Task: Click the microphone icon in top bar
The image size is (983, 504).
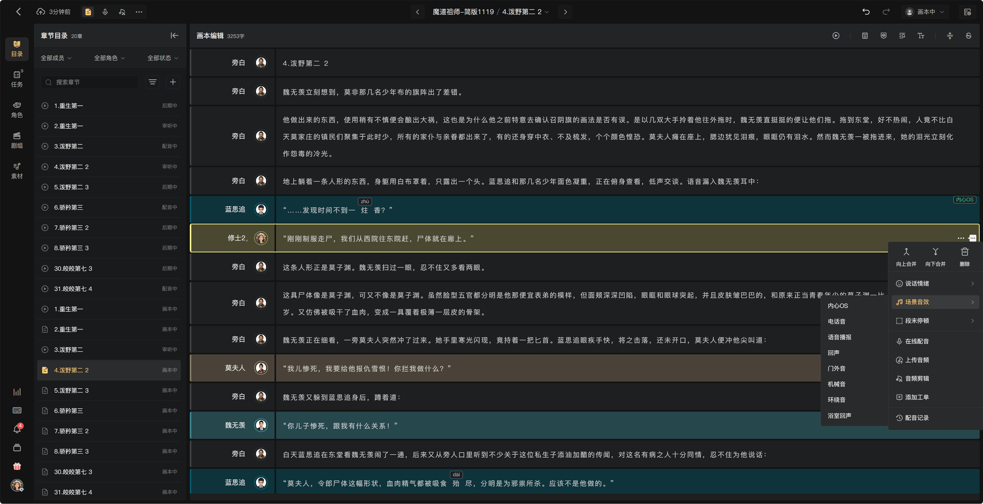Action: coord(105,12)
